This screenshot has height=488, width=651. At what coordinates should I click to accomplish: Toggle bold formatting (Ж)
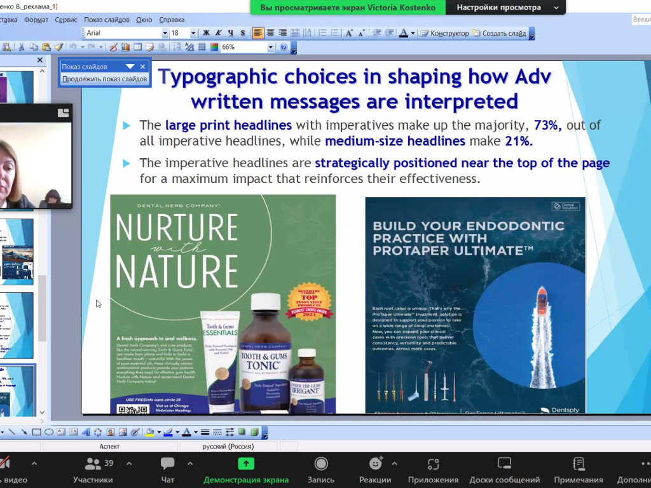tap(206, 33)
